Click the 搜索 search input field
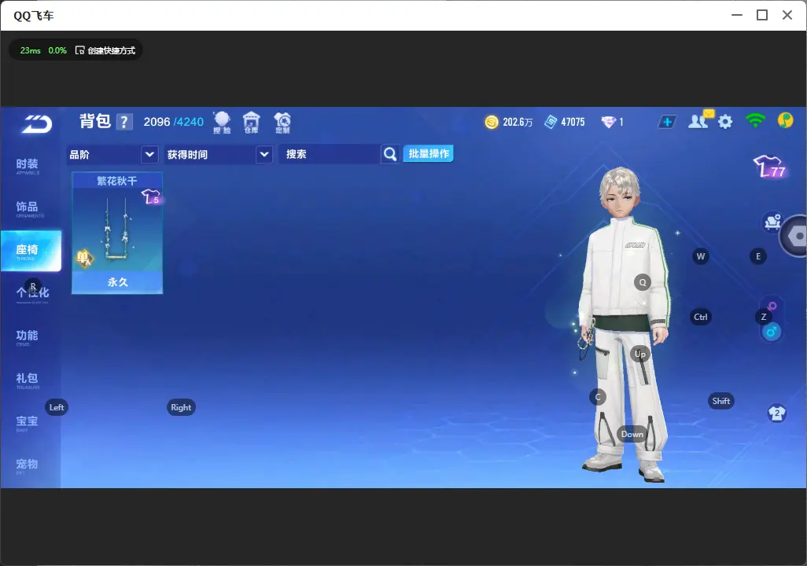The image size is (807, 566). (330, 154)
